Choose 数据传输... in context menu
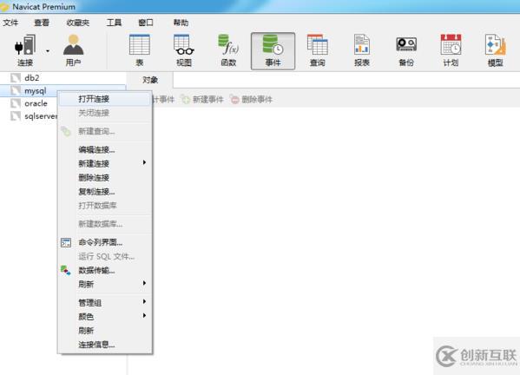Screen dimensions: 520x375 click(x=105, y=270)
